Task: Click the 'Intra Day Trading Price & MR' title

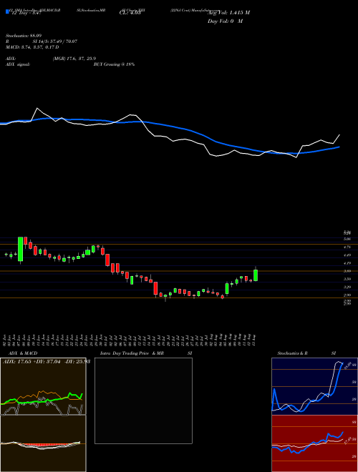Action: pos(132,353)
